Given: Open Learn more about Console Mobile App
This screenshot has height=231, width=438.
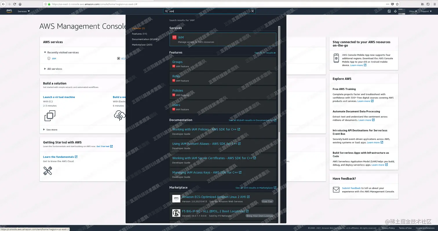Looking at the screenshot, I should (358, 65).
